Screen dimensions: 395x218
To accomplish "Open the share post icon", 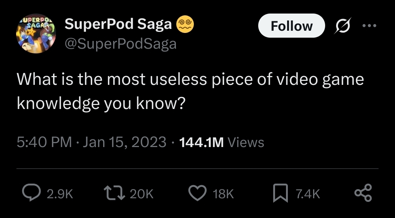I will [x=363, y=193].
